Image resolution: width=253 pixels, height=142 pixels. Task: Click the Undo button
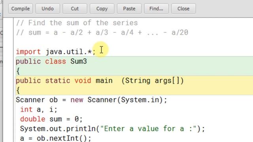(x=47, y=9)
